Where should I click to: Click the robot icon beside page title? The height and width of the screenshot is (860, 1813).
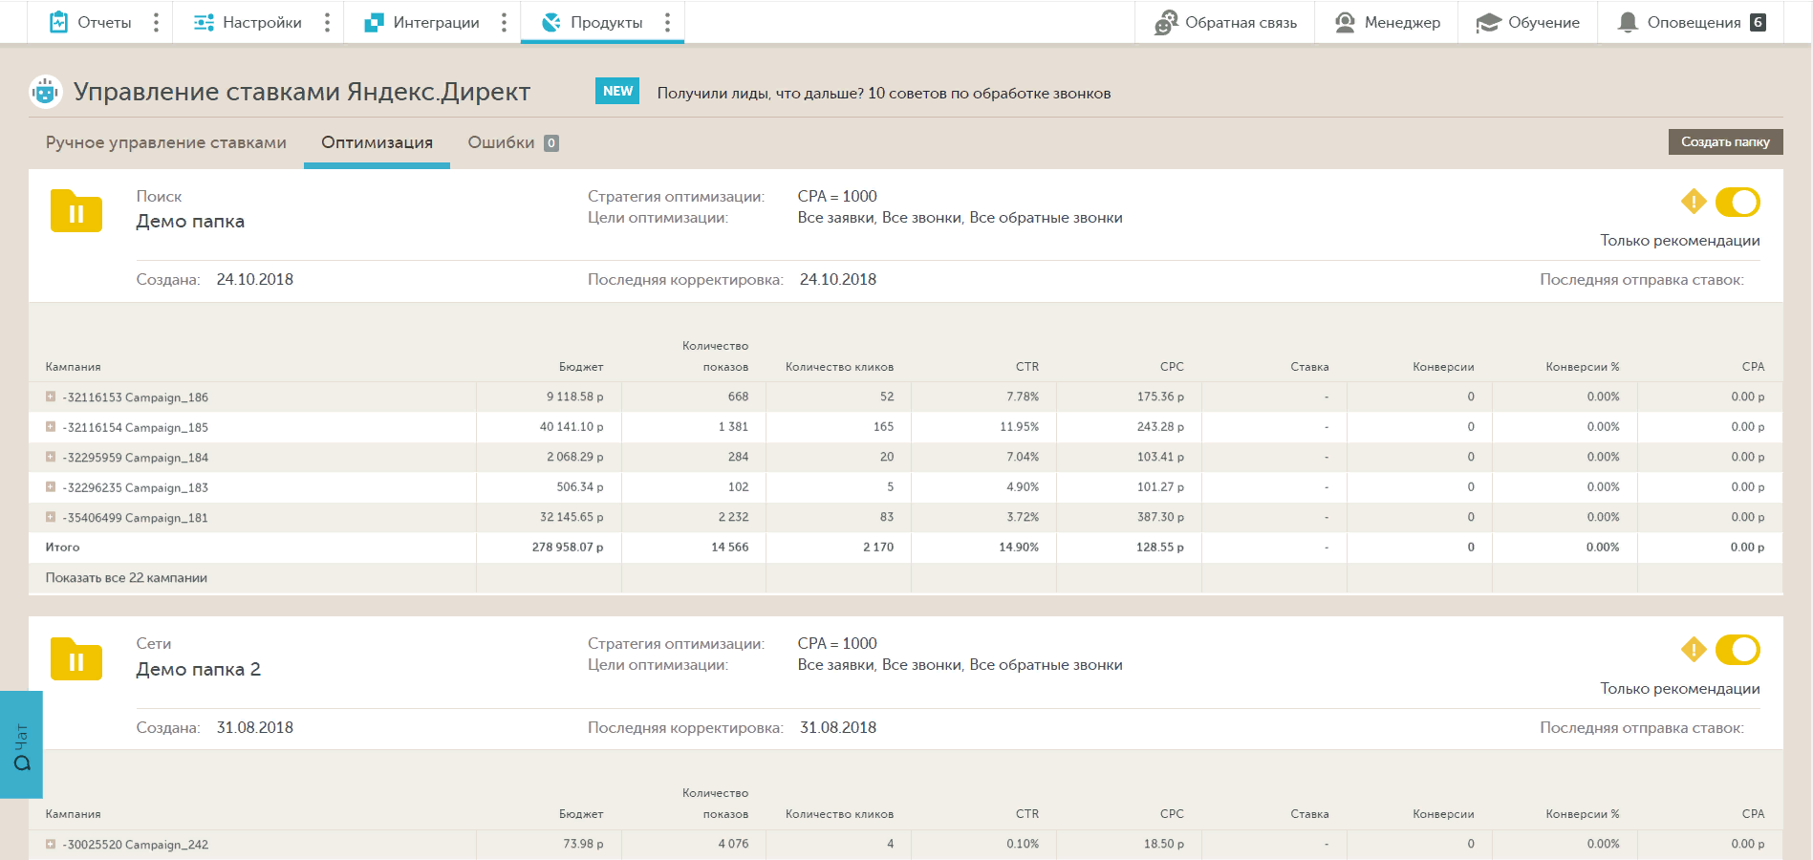[x=45, y=92]
